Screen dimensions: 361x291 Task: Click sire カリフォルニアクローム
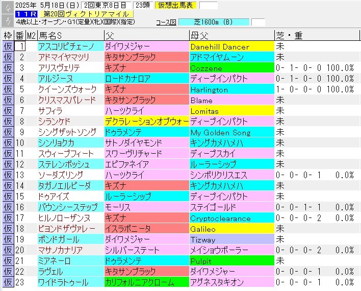[x=147, y=282]
